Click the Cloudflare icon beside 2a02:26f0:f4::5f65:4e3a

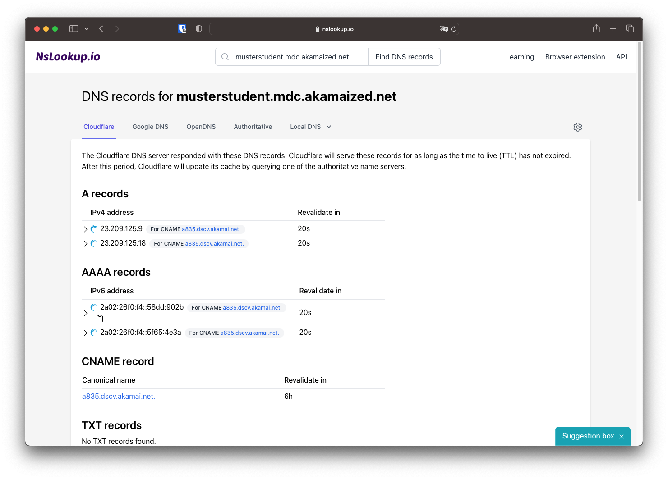coord(94,333)
